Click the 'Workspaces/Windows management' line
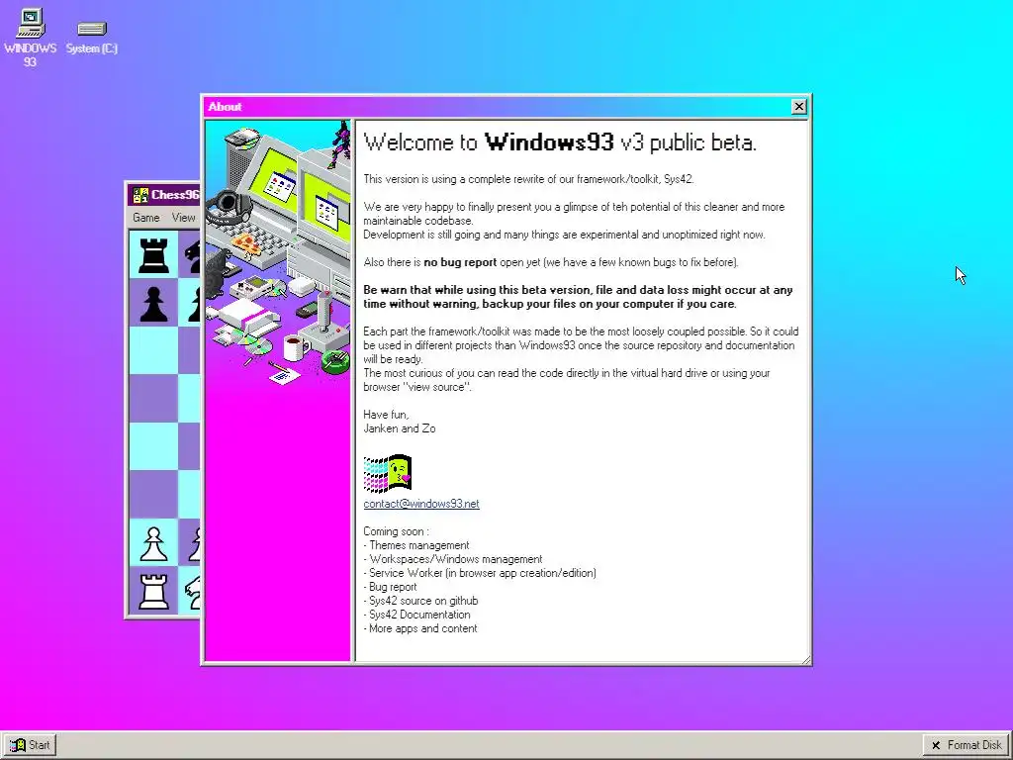Viewport: 1013px width, 760px height. pyautogui.click(x=453, y=559)
